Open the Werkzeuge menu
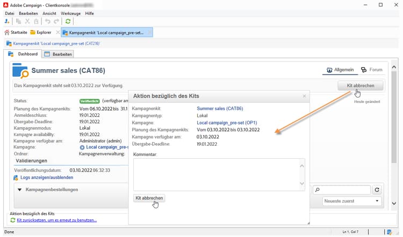403x237 pixels. (x=71, y=13)
